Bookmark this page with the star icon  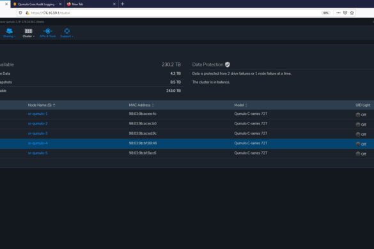pos(352,13)
